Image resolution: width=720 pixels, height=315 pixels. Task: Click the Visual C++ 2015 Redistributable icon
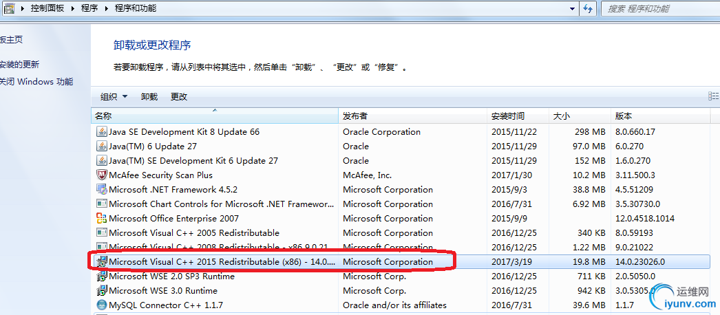tap(101, 262)
